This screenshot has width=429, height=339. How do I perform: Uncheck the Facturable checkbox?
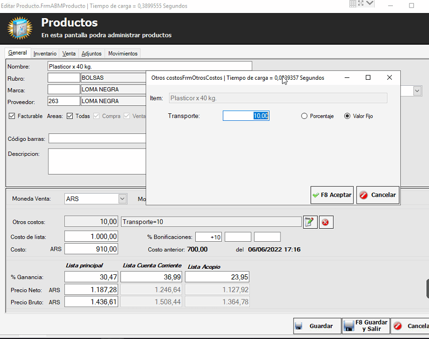(12, 116)
